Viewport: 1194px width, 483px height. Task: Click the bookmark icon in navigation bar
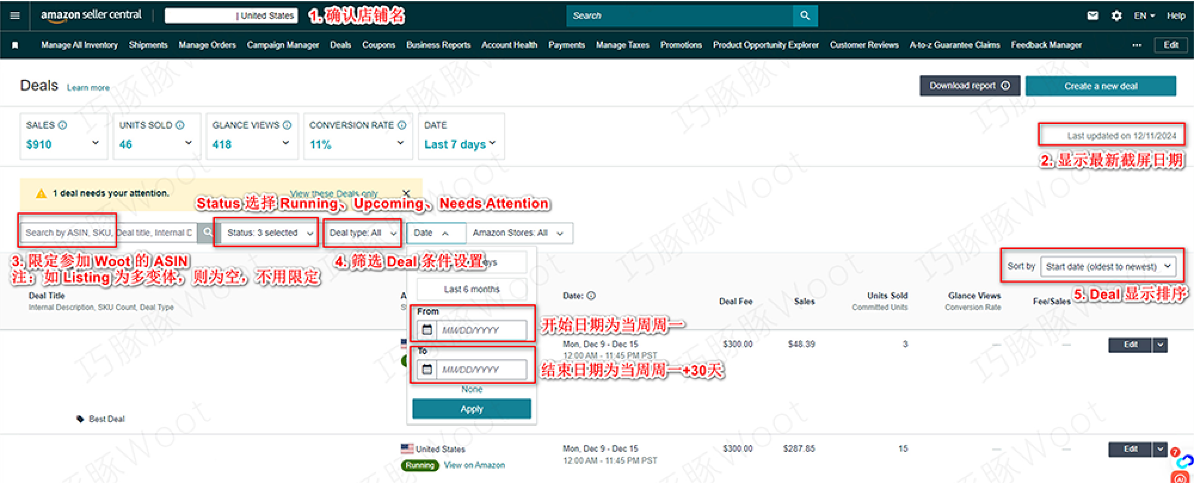(x=15, y=45)
